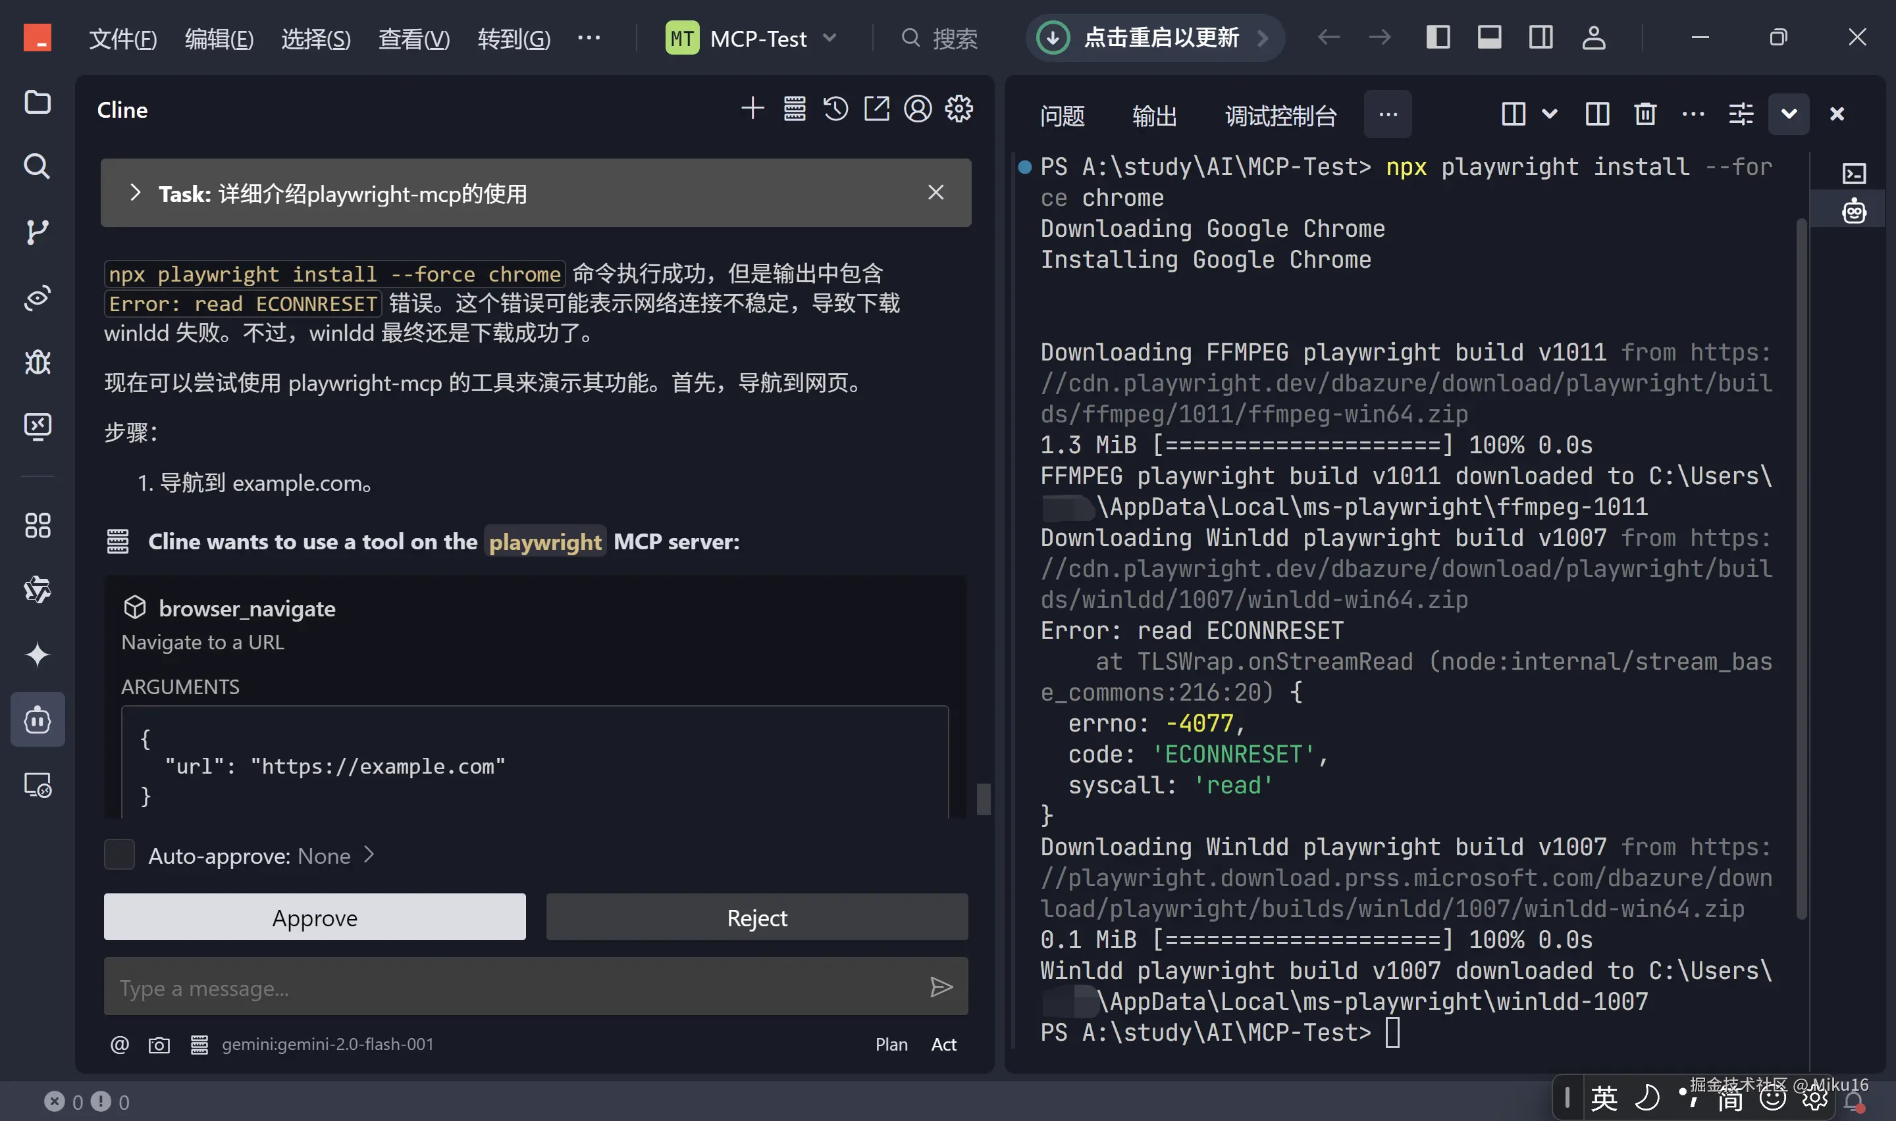Click the Run and Debug bug icon
This screenshot has width=1896, height=1121.
(37, 362)
